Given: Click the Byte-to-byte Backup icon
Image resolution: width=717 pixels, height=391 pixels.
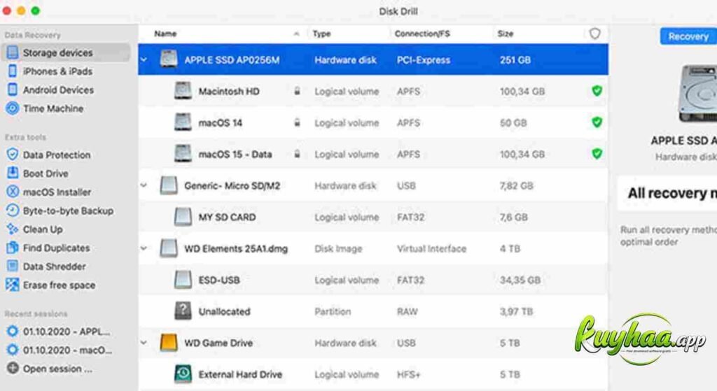Looking at the screenshot, I should (13, 211).
